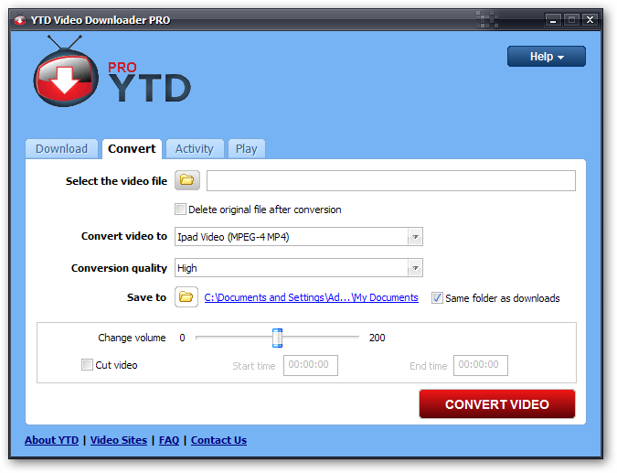617x473 pixels.
Task: Expand the Conversion quality dropdown
Action: point(415,268)
